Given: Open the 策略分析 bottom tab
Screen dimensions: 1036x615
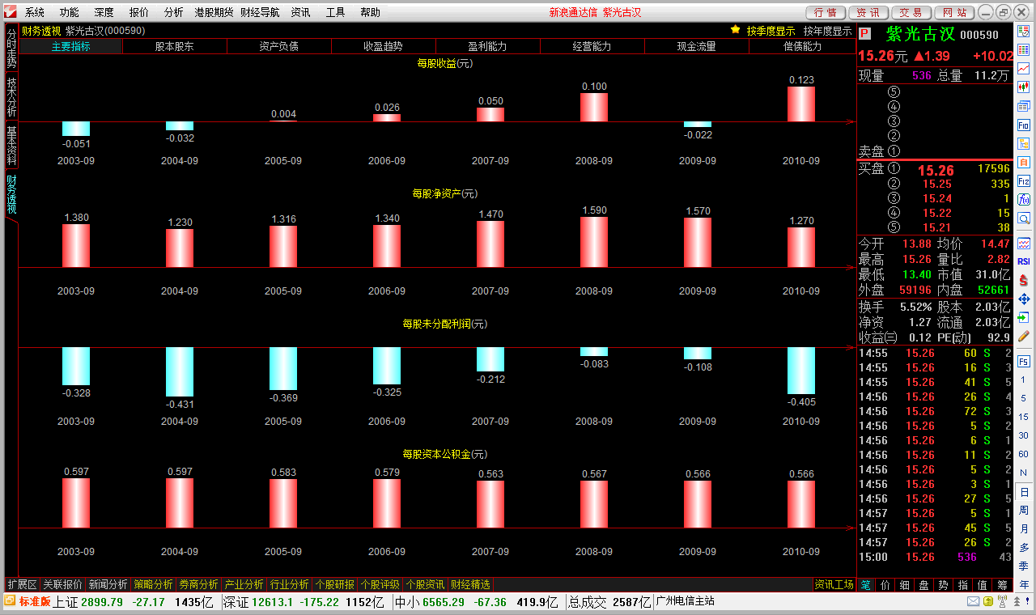Looking at the screenshot, I should (x=153, y=584).
